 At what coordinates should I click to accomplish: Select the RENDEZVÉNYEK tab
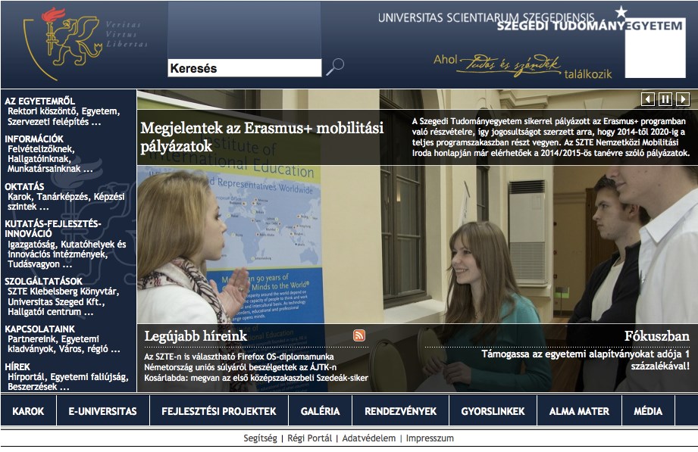[401, 411]
